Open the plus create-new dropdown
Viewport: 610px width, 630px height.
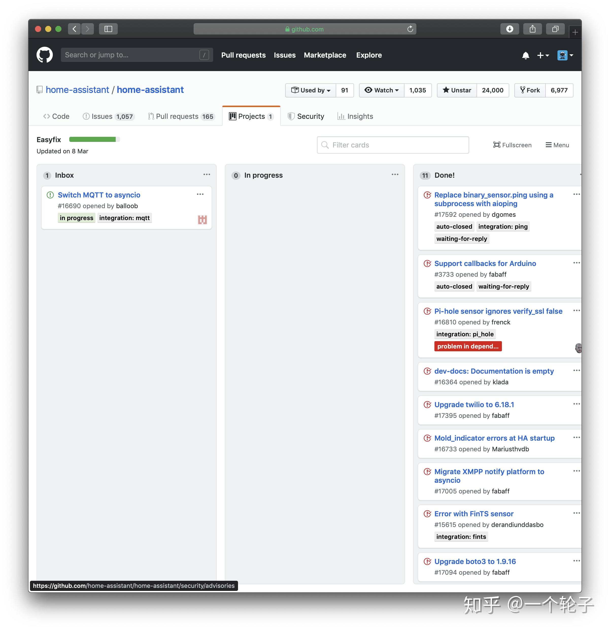point(543,55)
